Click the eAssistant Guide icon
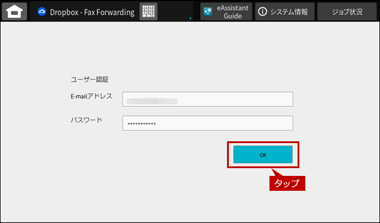The height and width of the screenshot is (223, 380). tap(208, 11)
